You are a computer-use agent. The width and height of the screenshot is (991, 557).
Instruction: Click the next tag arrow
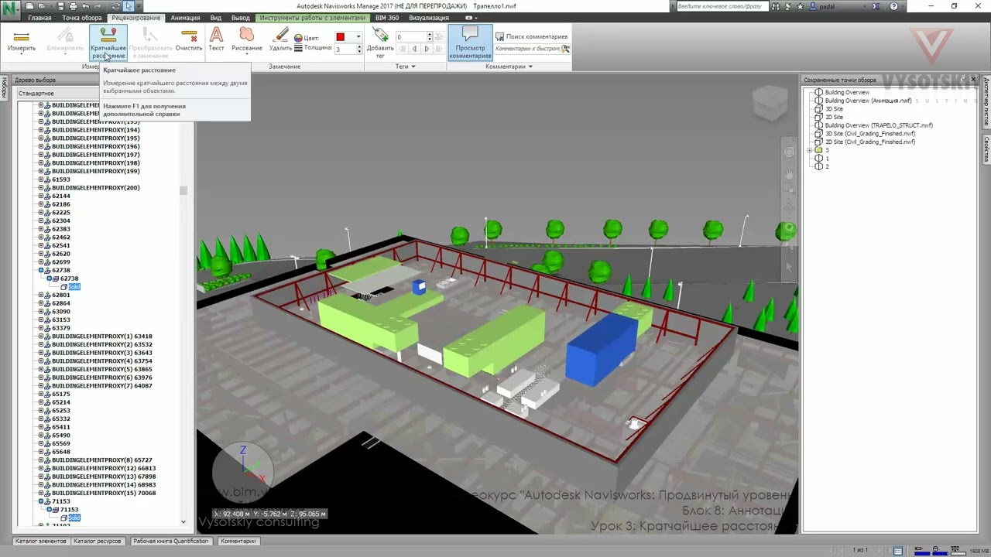426,49
